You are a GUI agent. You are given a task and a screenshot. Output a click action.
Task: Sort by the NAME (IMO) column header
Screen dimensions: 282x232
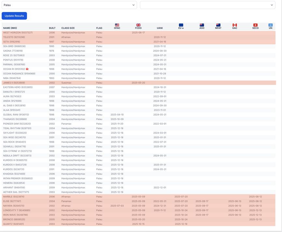(10, 28)
